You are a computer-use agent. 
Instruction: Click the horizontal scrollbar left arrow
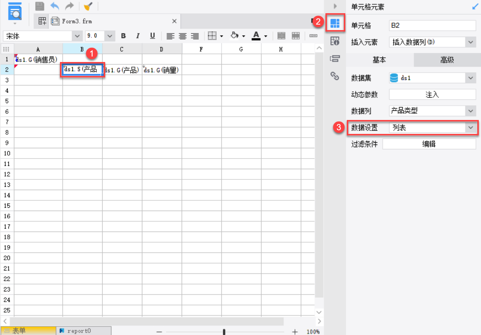tap(5, 321)
